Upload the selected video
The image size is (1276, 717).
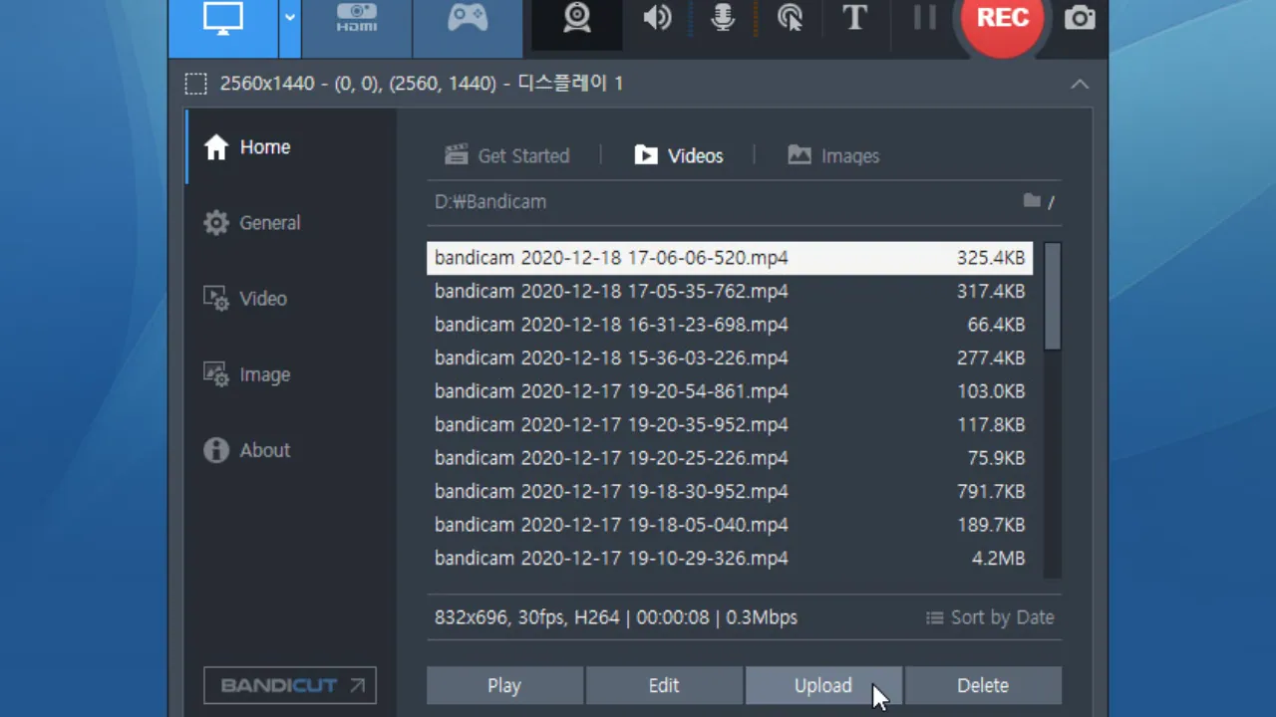[823, 685]
